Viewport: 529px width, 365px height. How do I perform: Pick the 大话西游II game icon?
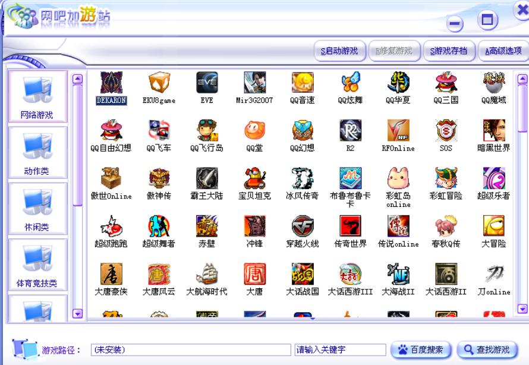point(446,274)
